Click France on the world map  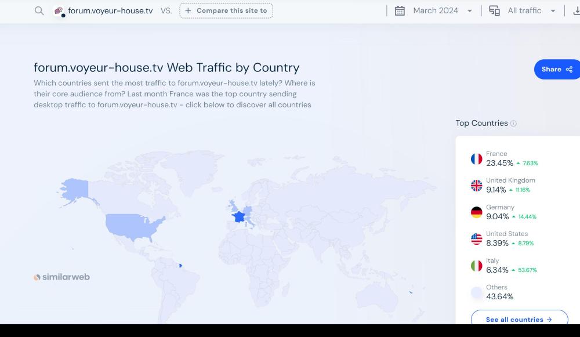pos(238,216)
